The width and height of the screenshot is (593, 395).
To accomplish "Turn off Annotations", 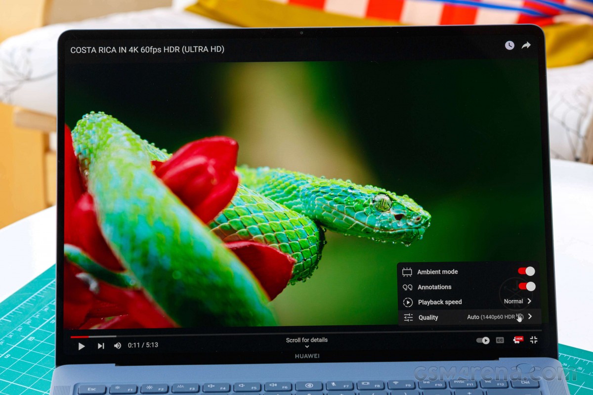I will click(527, 286).
